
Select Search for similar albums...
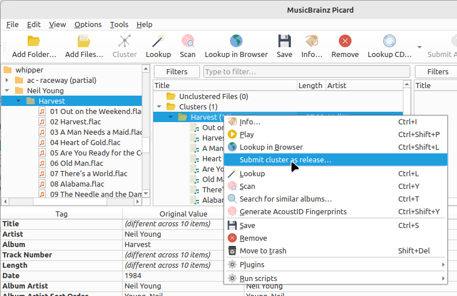[335, 199]
